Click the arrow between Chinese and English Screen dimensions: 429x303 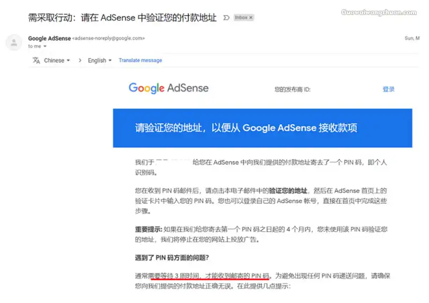[x=79, y=60]
